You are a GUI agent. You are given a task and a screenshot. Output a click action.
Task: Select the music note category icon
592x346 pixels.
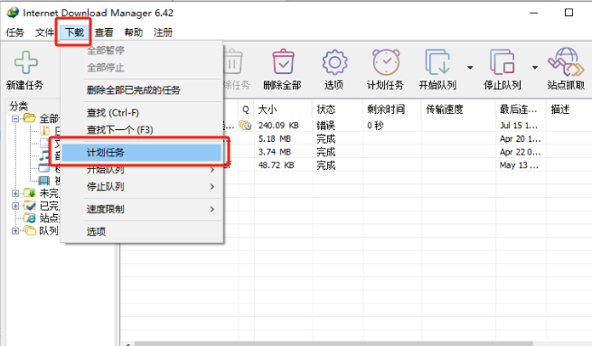click(44, 155)
